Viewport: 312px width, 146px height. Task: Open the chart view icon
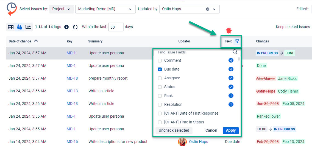point(28,27)
